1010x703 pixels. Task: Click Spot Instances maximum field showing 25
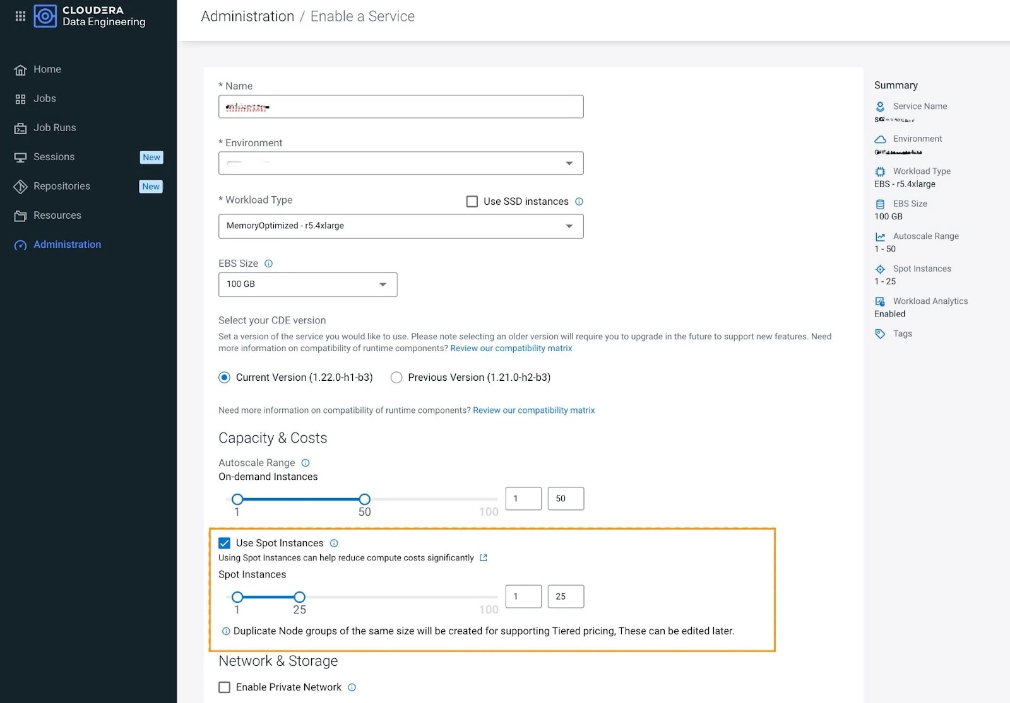(566, 596)
